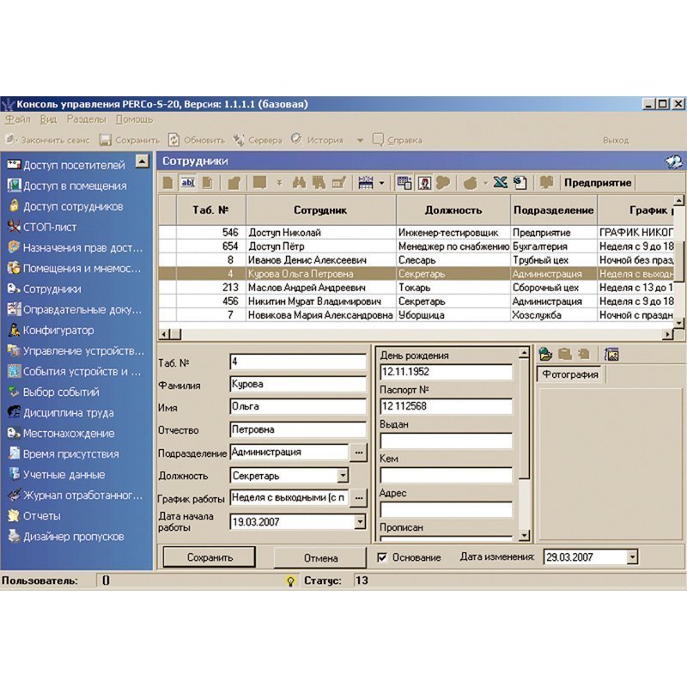Open Дисциплина труда section
687x687 pixels.
point(60,412)
